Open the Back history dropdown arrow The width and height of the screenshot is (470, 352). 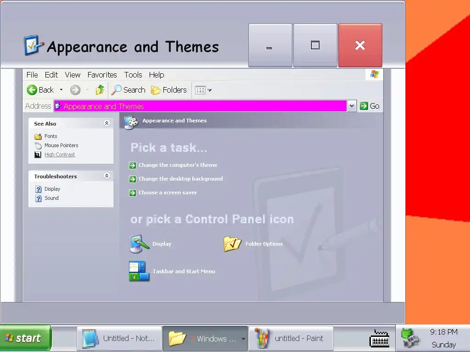pyautogui.click(x=61, y=89)
